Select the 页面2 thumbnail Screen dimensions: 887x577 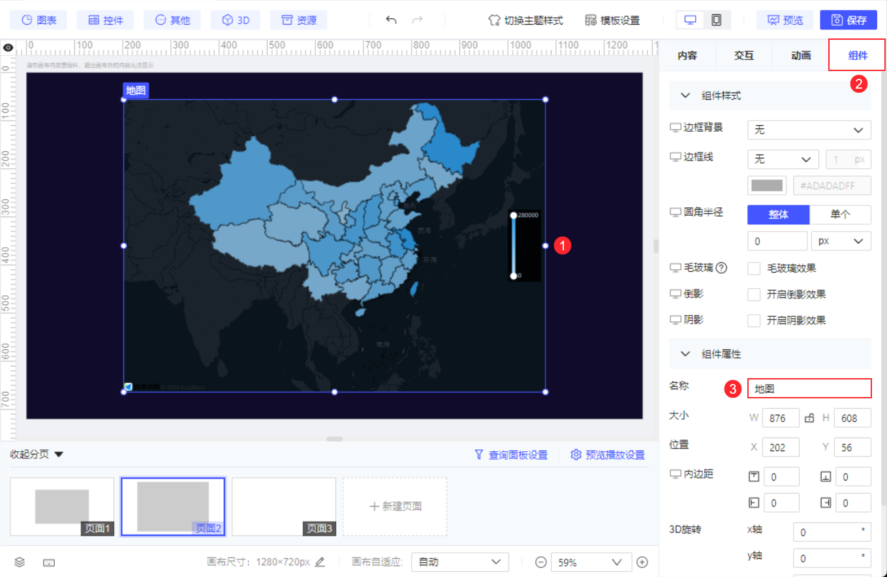173,507
